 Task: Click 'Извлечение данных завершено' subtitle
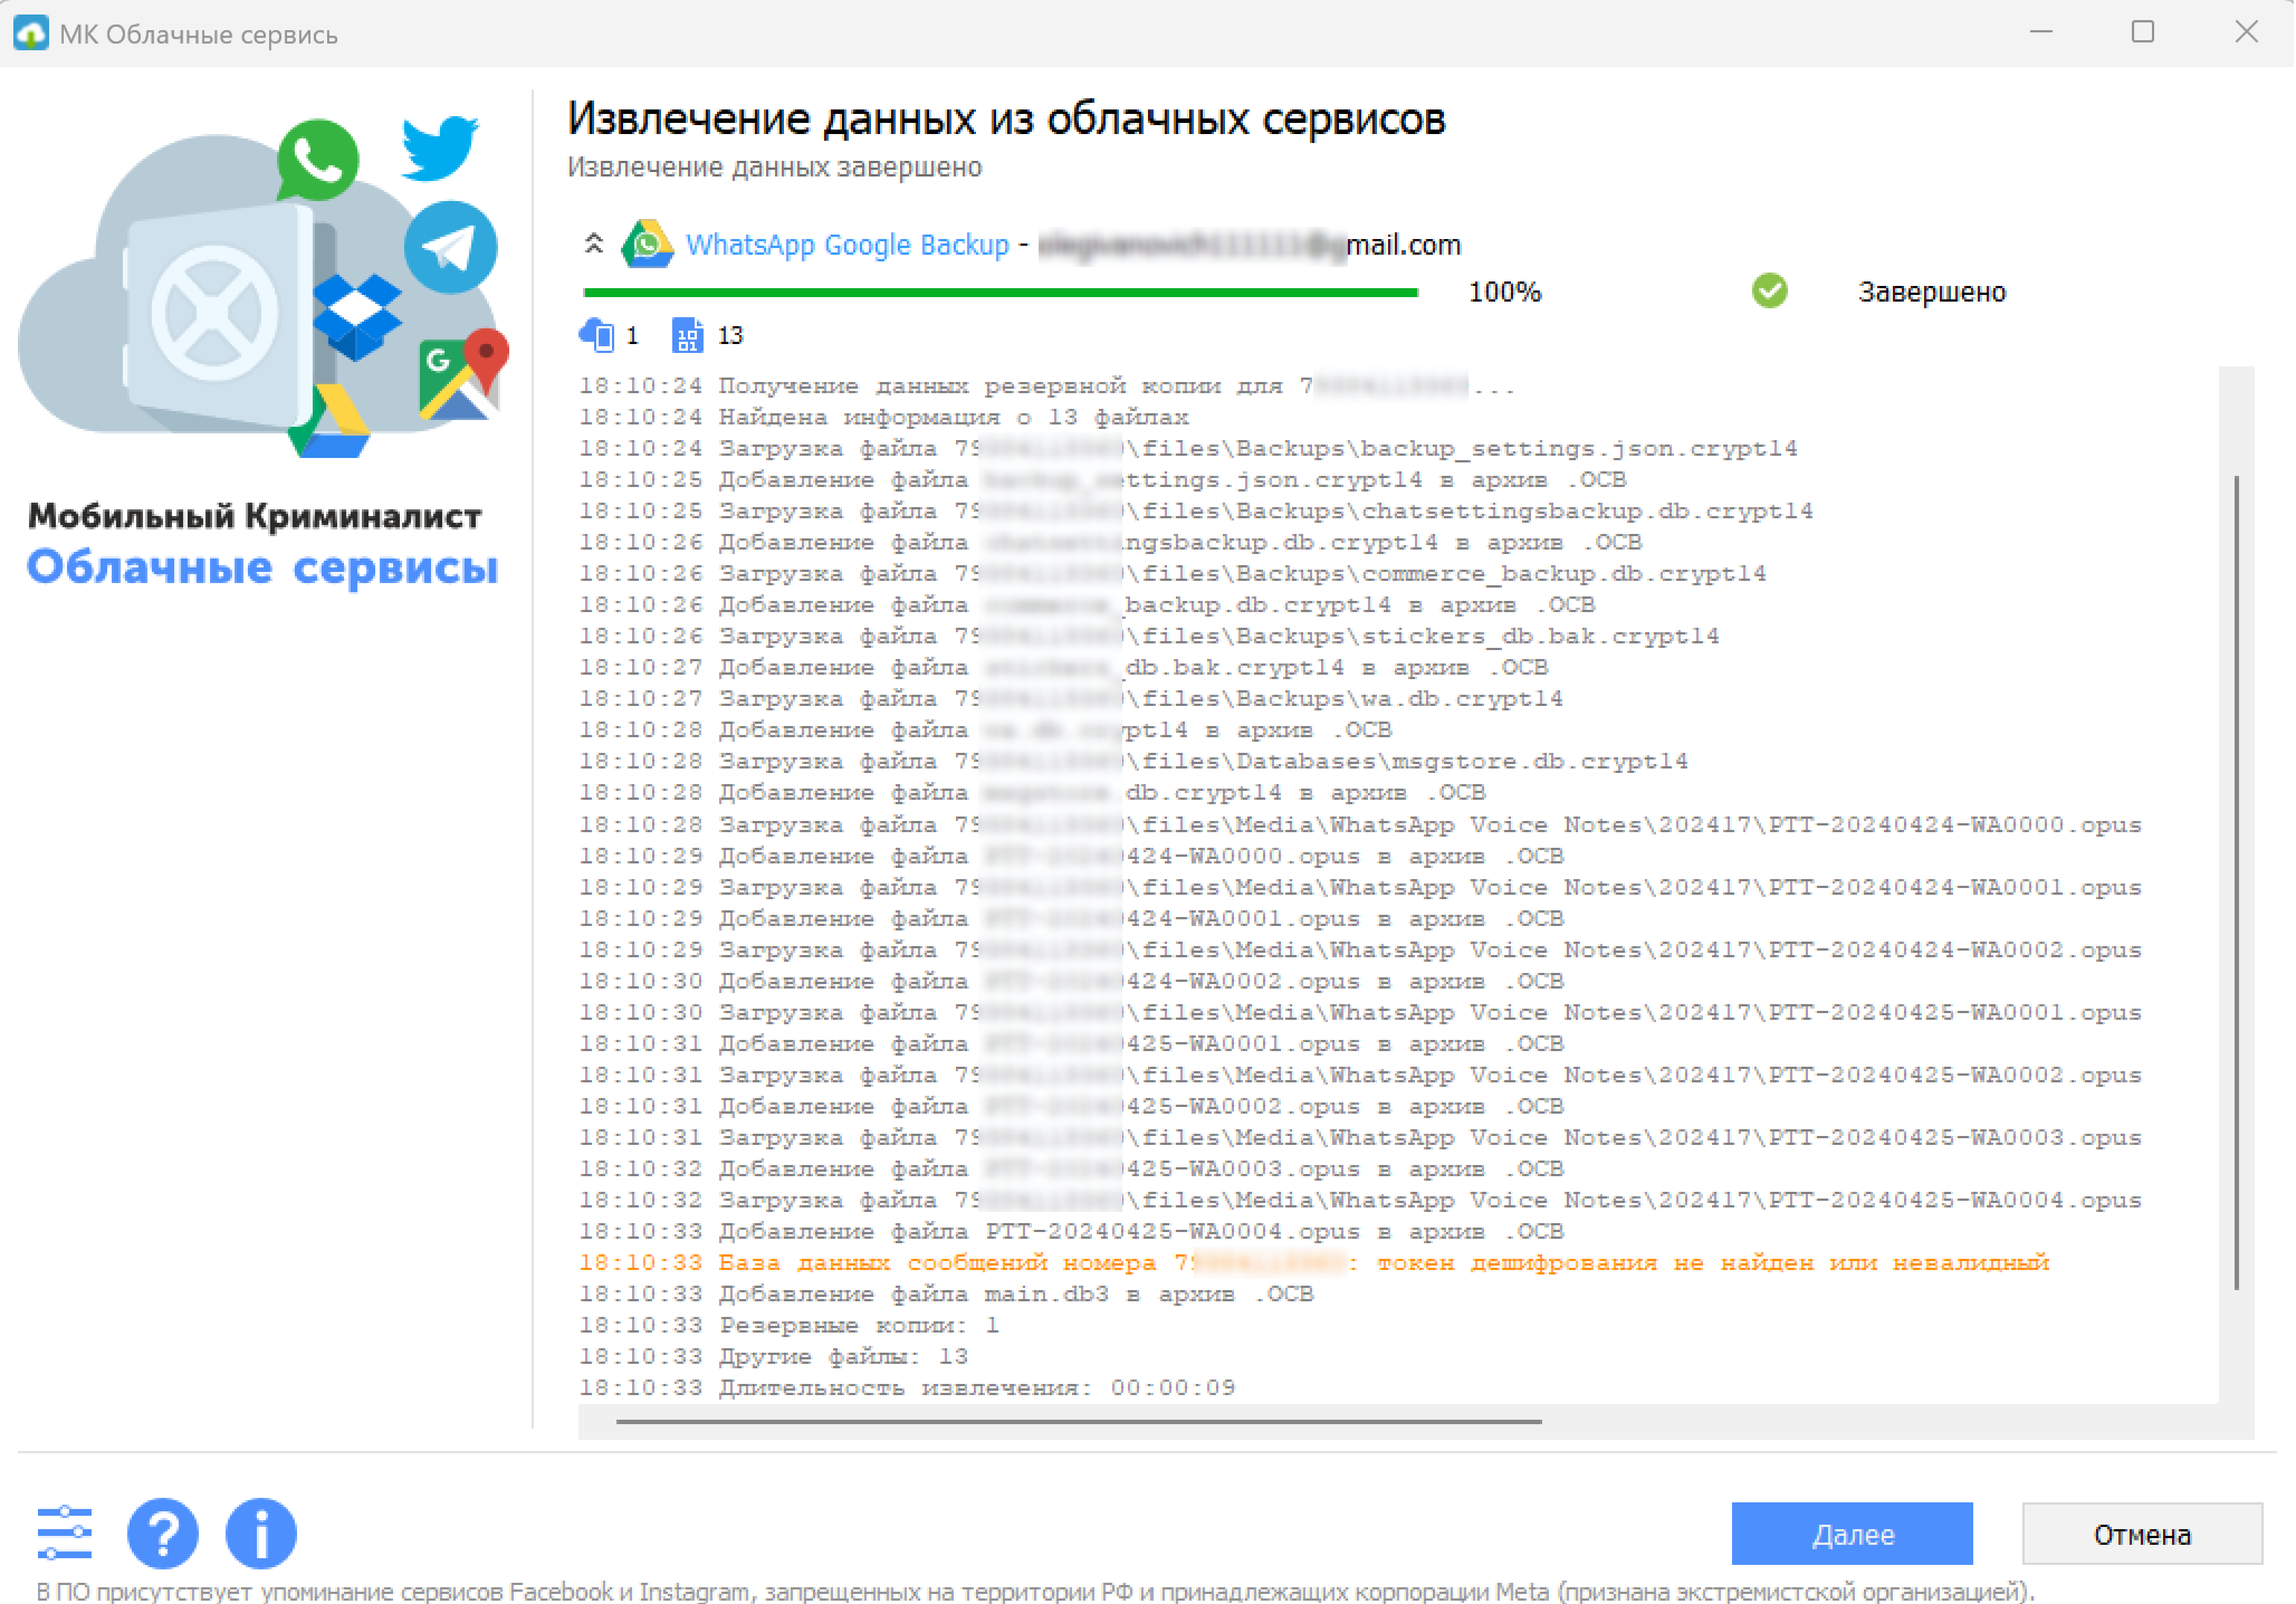[775, 167]
